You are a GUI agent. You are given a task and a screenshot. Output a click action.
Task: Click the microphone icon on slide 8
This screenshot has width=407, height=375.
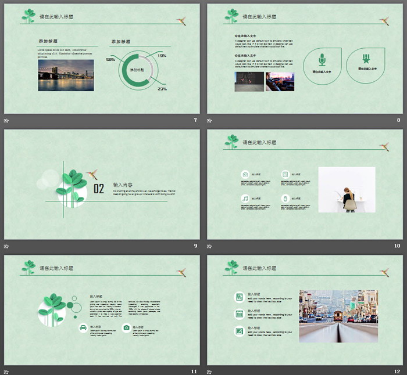322,60
